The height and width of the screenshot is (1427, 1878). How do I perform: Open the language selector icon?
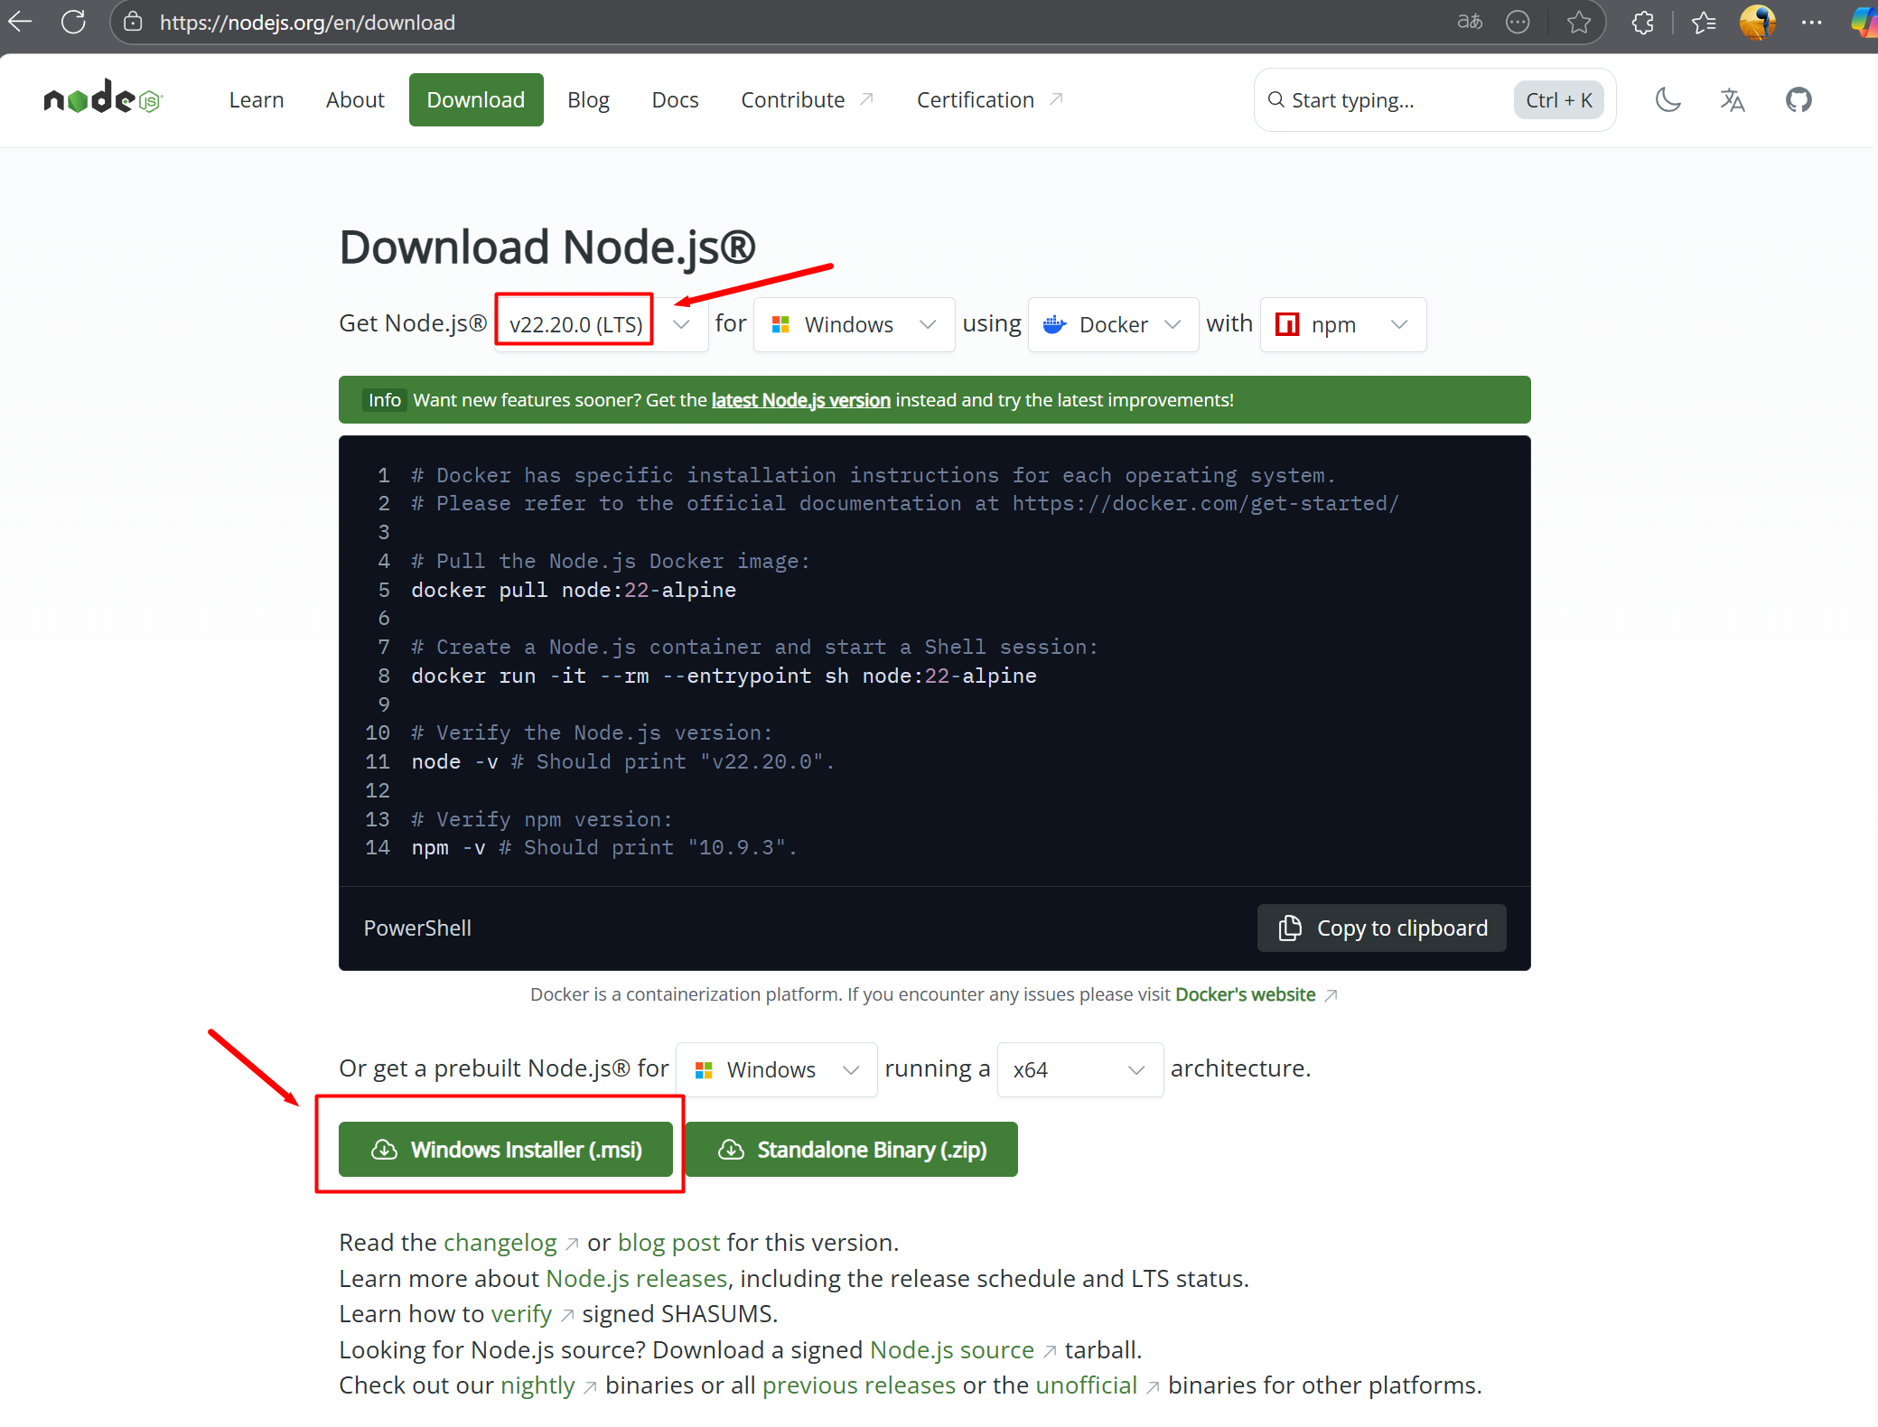[x=1732, y=99]
